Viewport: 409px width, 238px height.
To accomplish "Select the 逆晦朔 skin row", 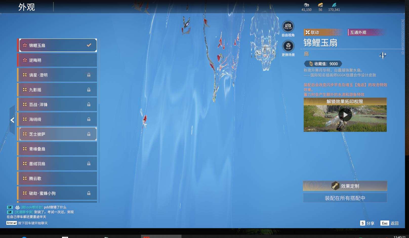I will point(57,60).
